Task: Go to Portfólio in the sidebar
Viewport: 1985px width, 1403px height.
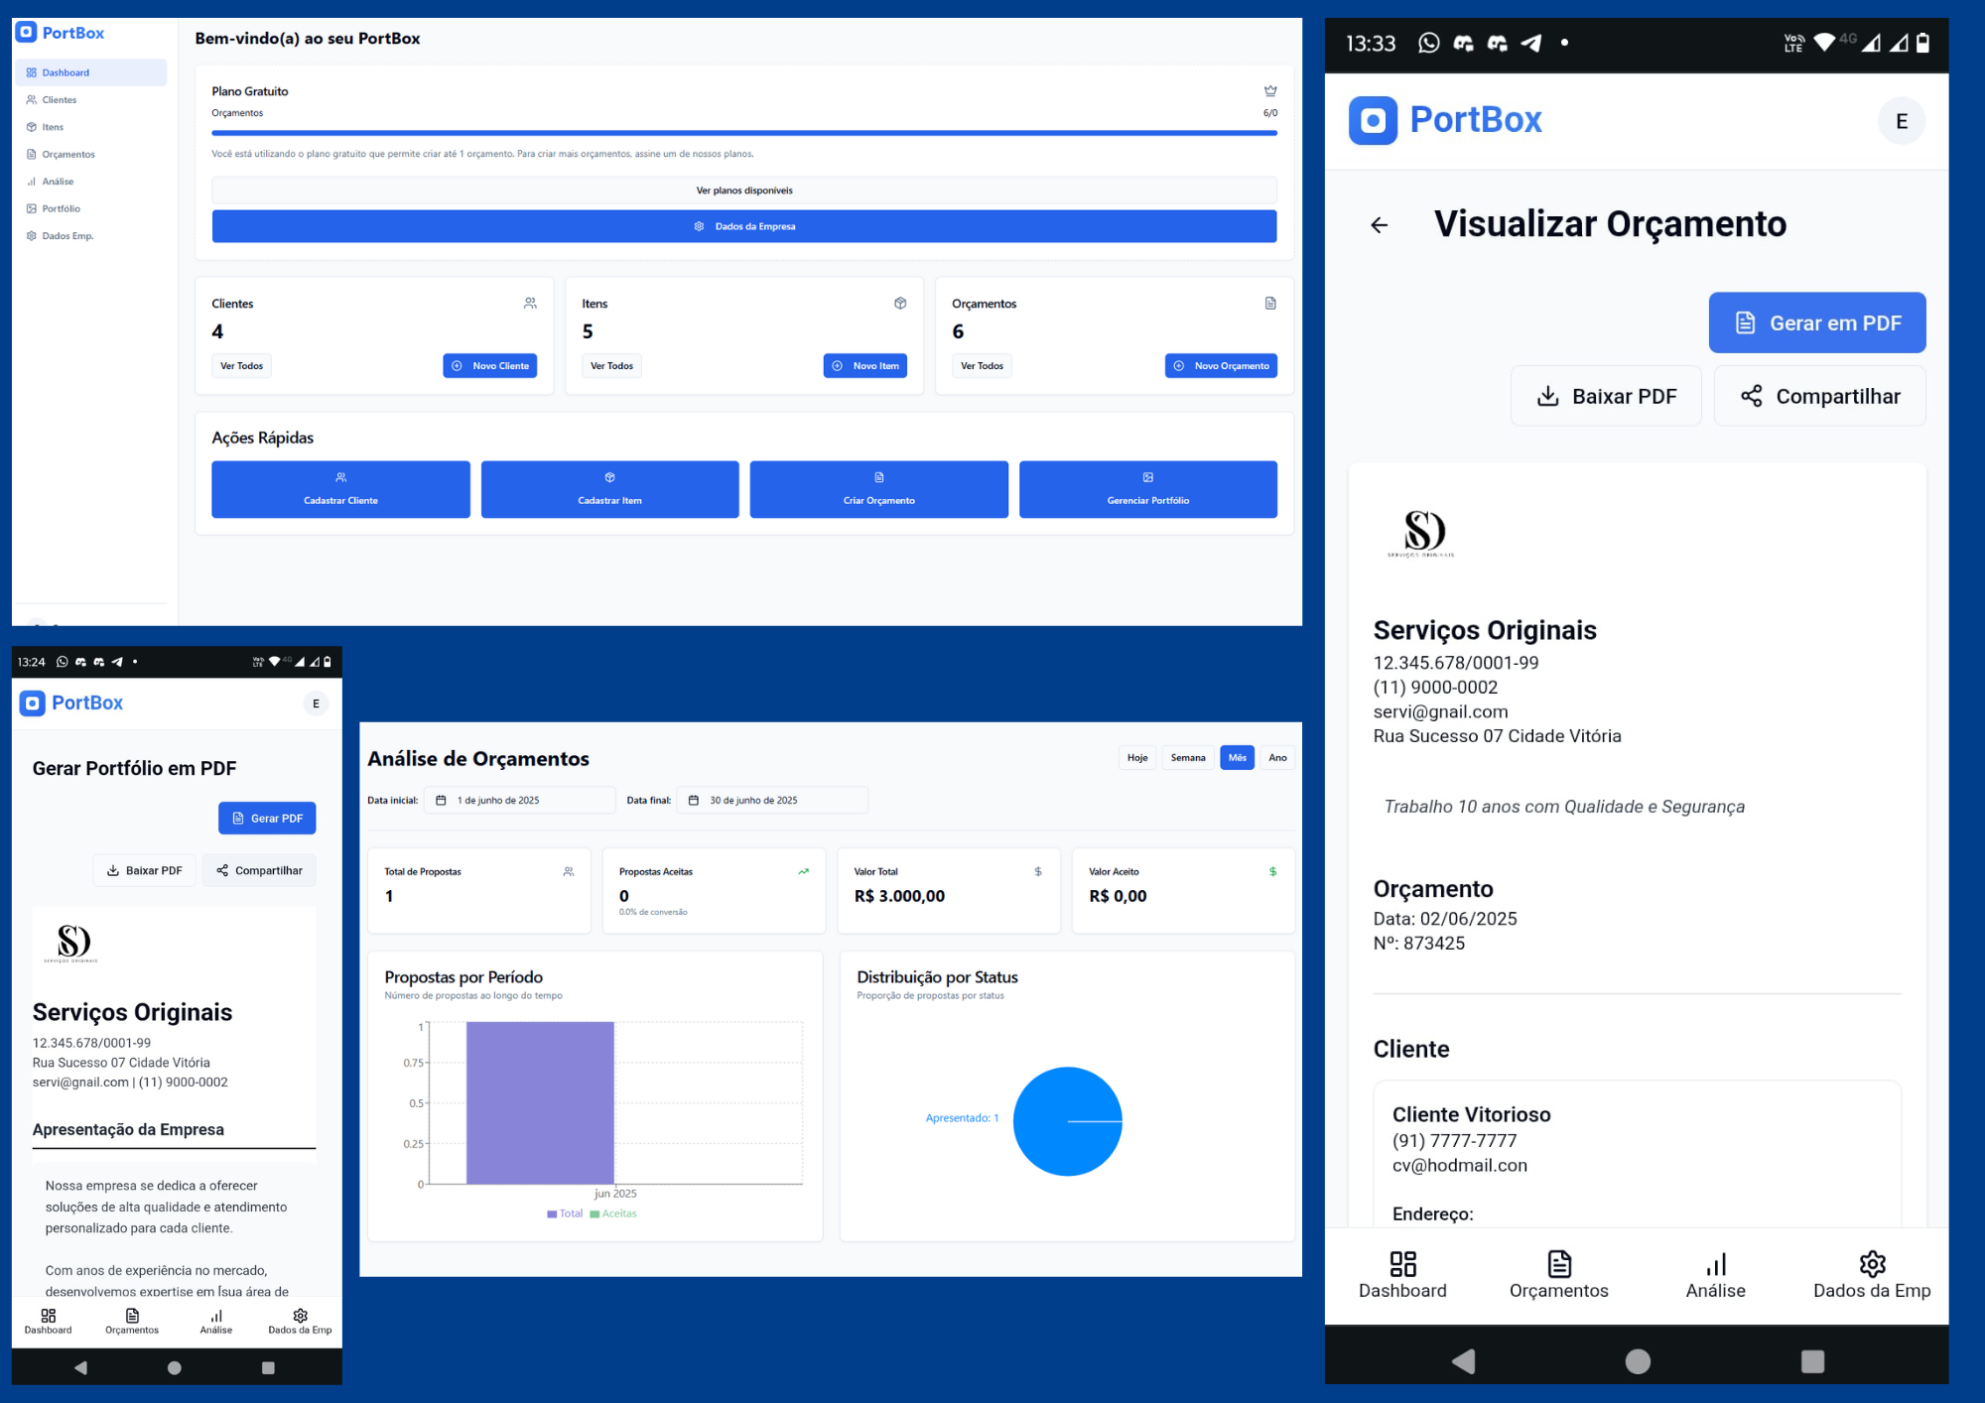Action: [61, 209]
